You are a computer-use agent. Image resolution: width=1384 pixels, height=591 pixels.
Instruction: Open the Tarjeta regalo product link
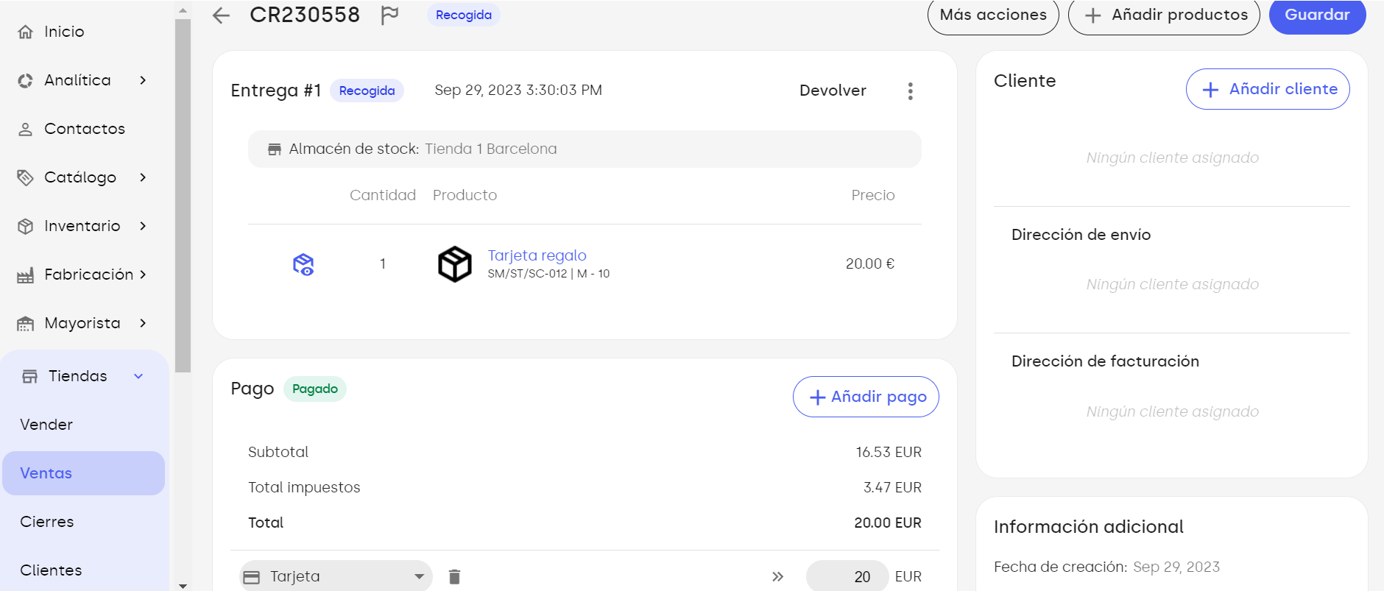click(537, 255)
